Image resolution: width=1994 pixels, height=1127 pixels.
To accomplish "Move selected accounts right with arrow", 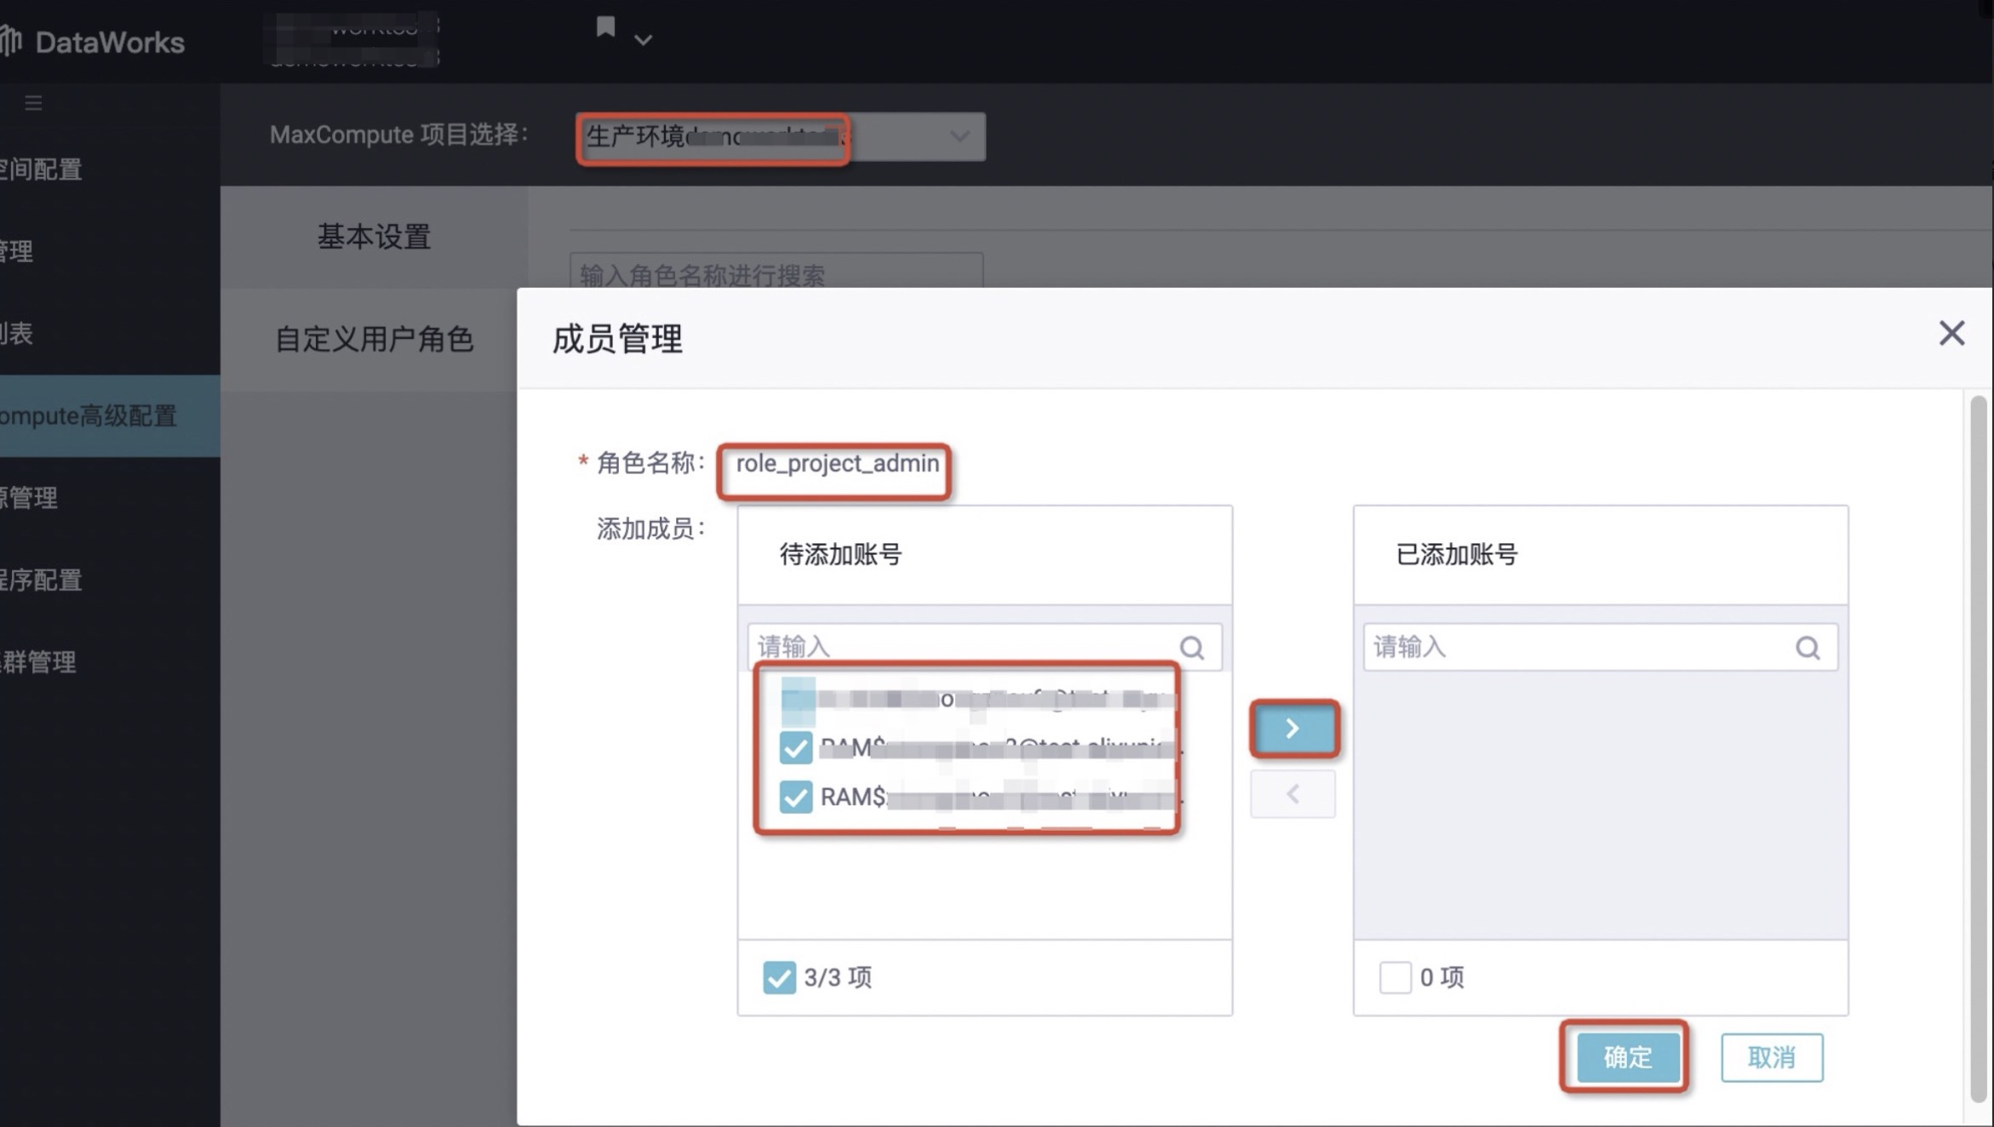I will (1293, 728).
